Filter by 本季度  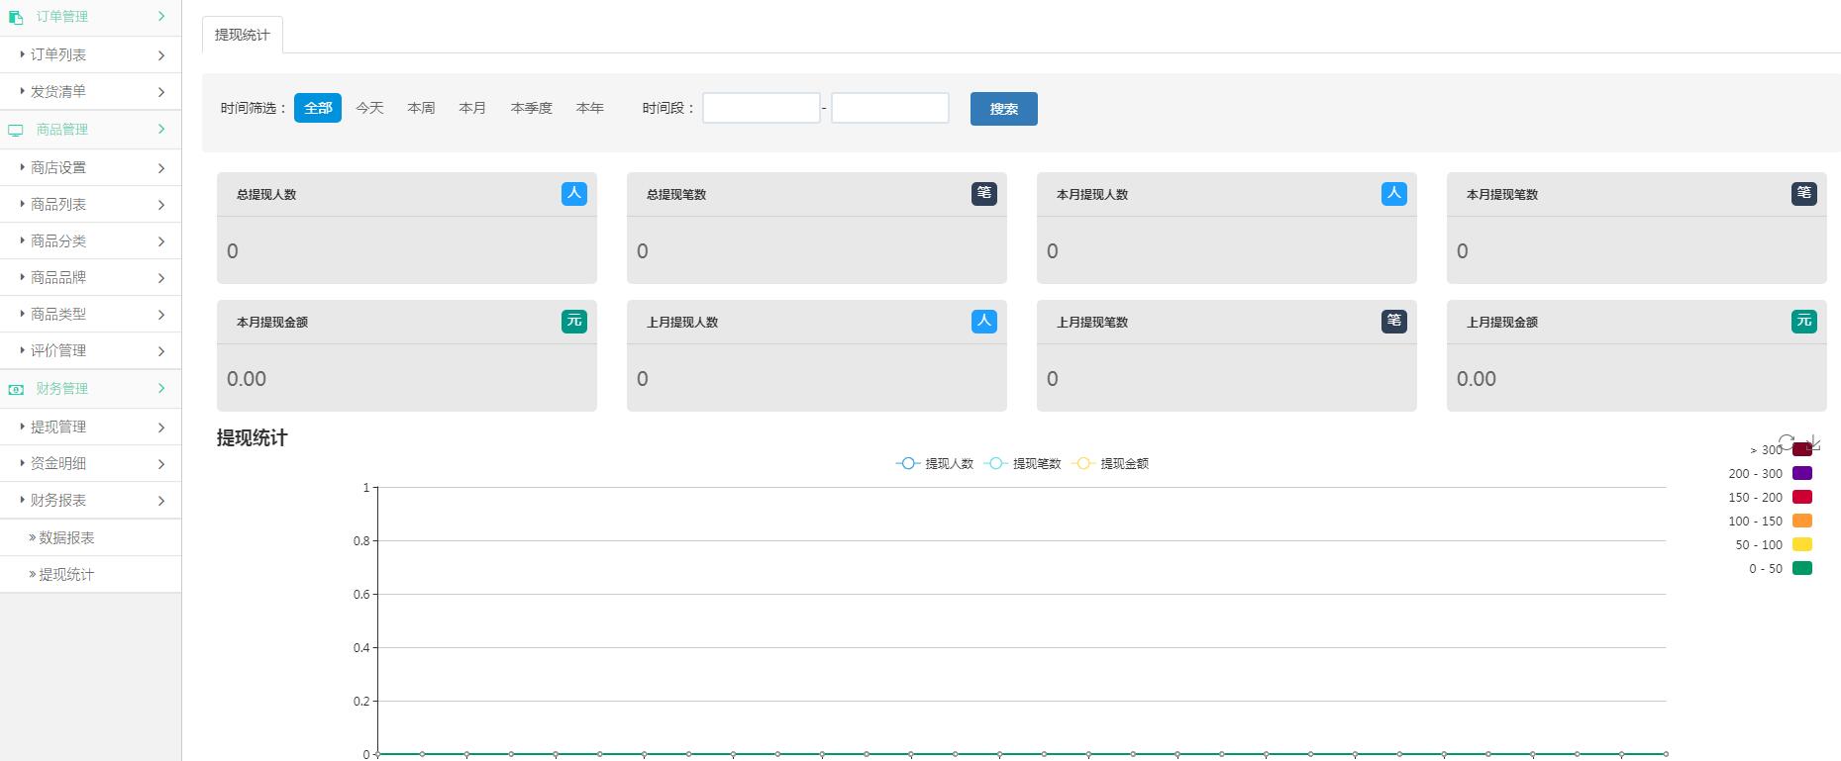(x=532, y=108)
